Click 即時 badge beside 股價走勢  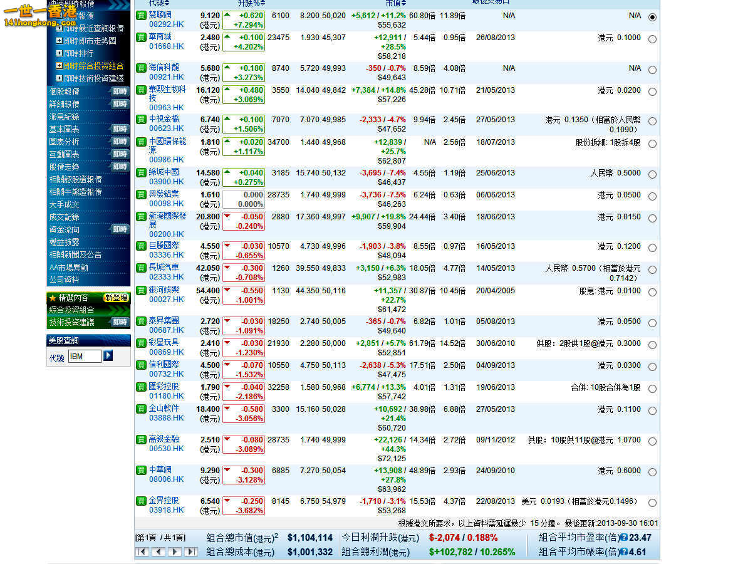pos(120,167)
